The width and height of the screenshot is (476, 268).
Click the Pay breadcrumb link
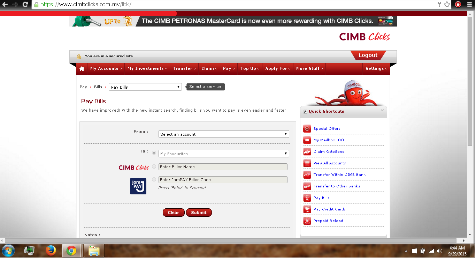pyautogui.click(x=83, y=87)
